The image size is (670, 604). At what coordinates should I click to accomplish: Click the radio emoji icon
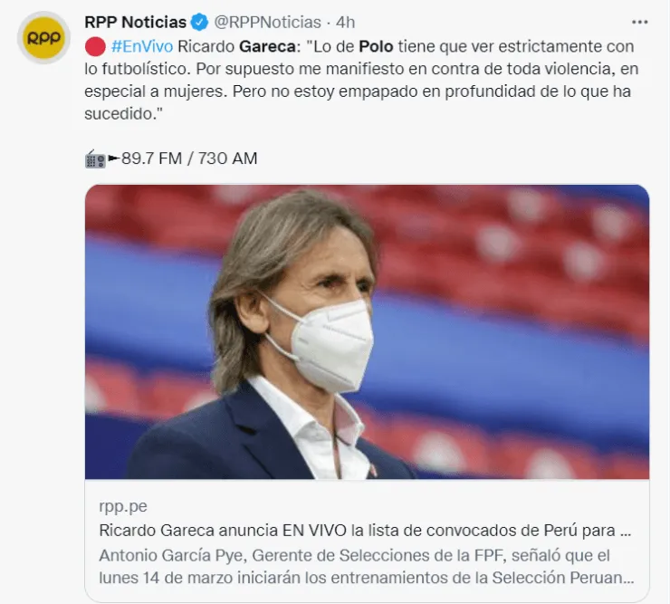[x=95, y=159]
